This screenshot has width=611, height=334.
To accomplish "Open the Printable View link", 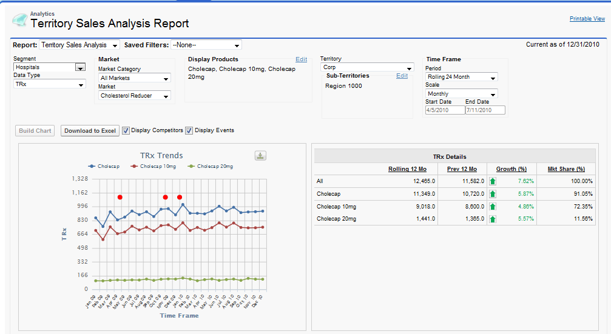I will [587, 19].
